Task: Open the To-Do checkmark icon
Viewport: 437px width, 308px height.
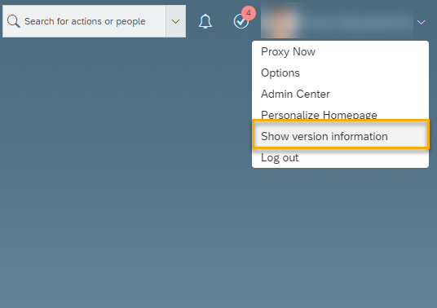Action: tap(241, 22)
